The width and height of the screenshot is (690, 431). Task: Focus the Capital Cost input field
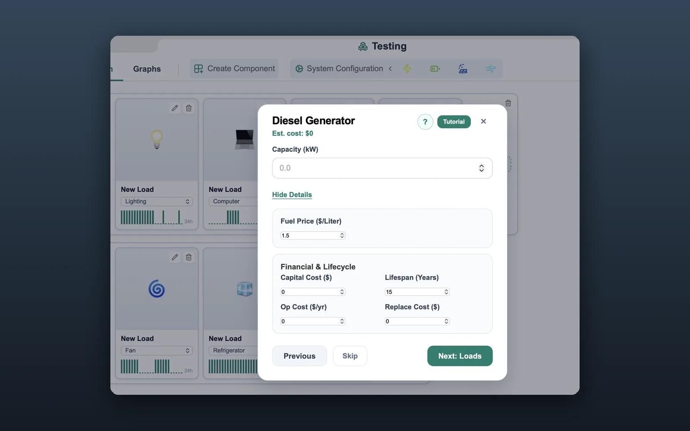pos(313,292)
